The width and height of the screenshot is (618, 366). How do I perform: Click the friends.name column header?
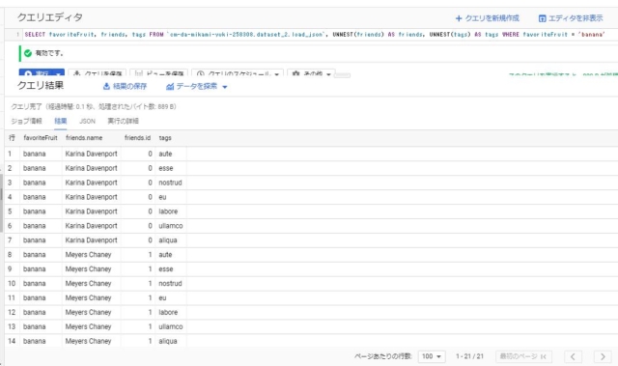click(x=84, y=138)
